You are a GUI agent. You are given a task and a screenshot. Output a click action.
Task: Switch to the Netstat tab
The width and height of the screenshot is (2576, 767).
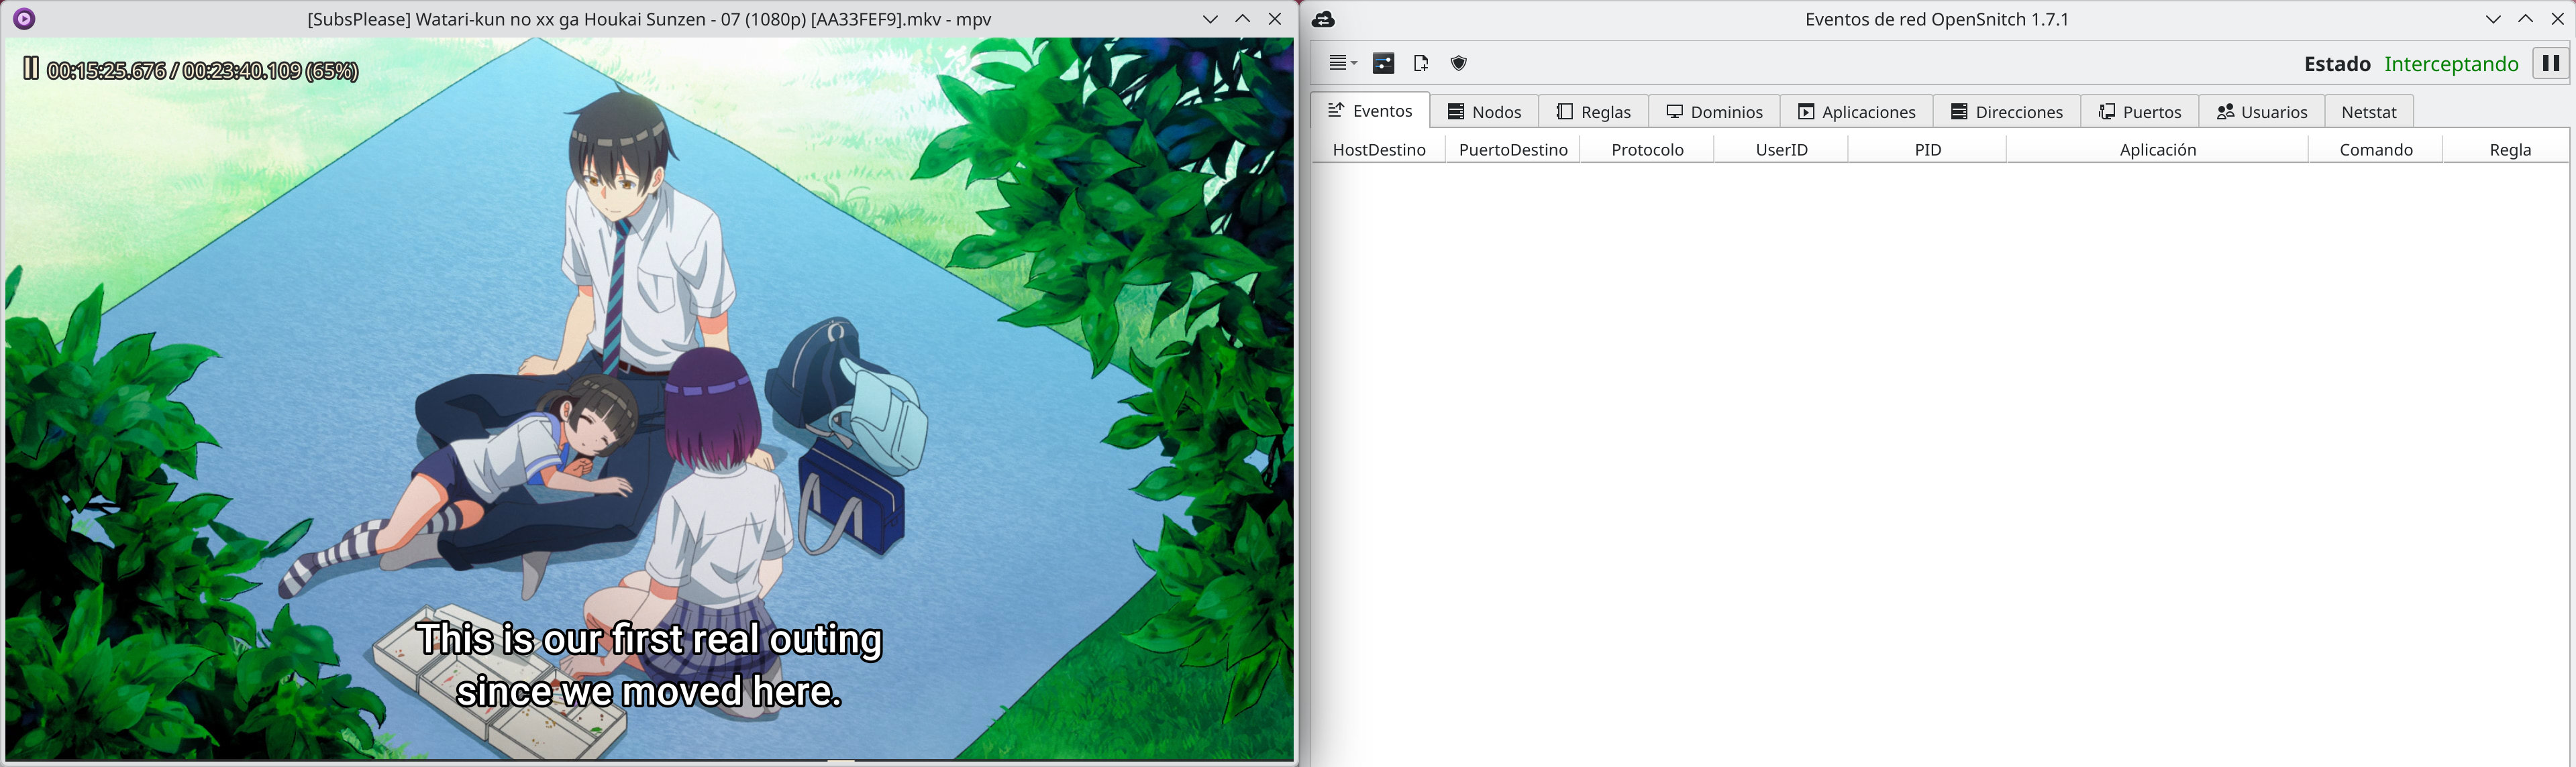(2368, 112)
